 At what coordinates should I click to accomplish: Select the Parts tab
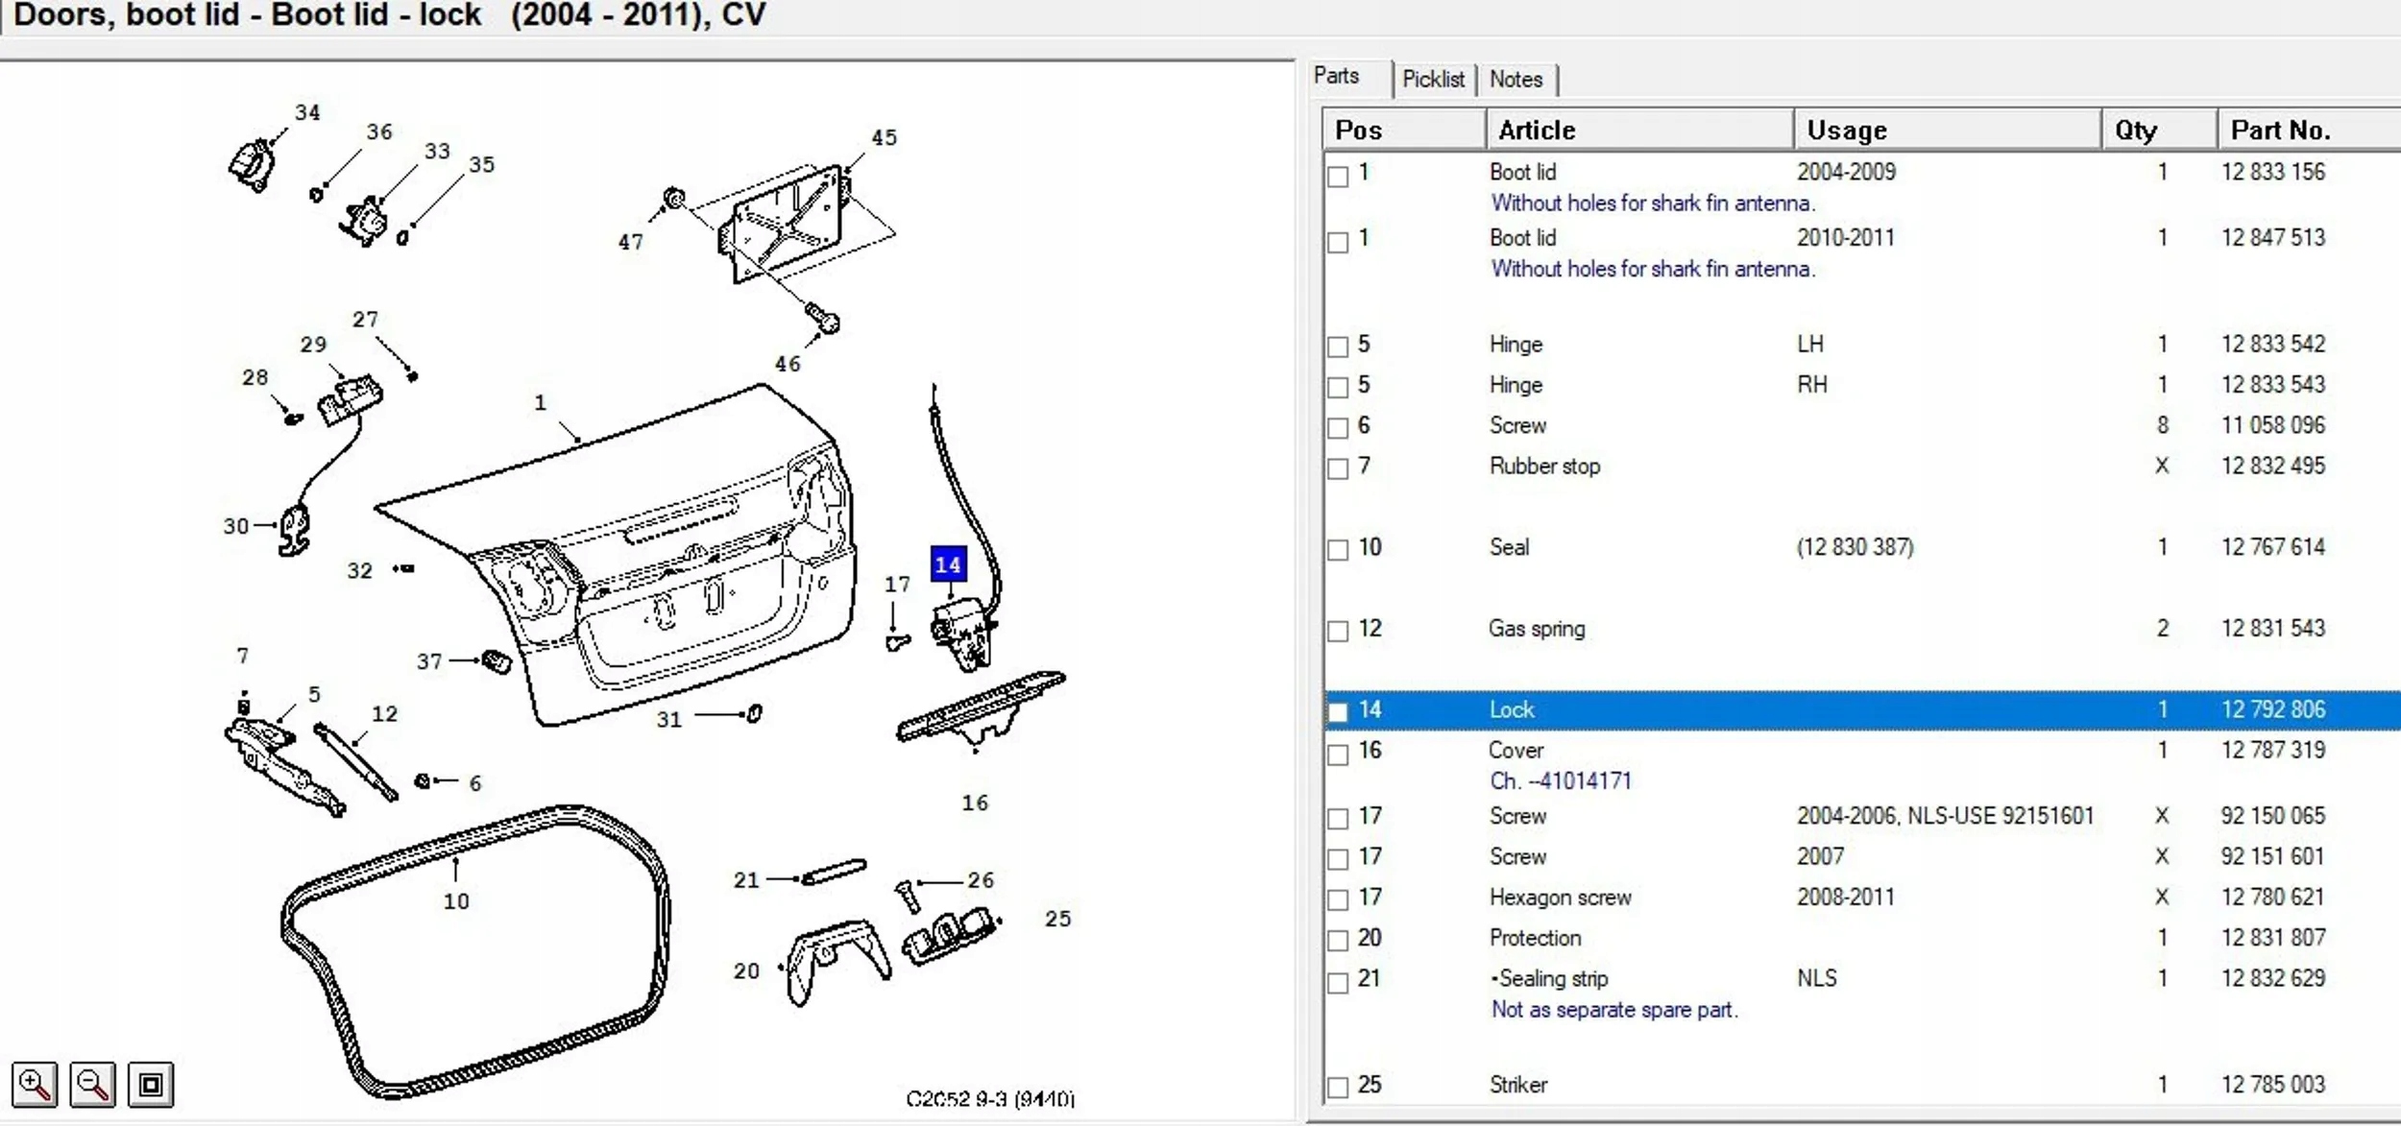click(1336, 76)
